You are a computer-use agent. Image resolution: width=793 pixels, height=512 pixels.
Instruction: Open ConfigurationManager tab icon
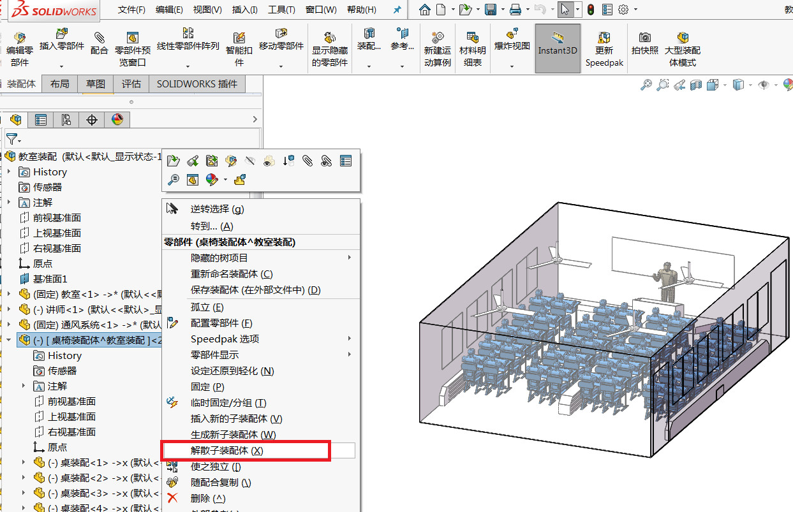(66, 119)
